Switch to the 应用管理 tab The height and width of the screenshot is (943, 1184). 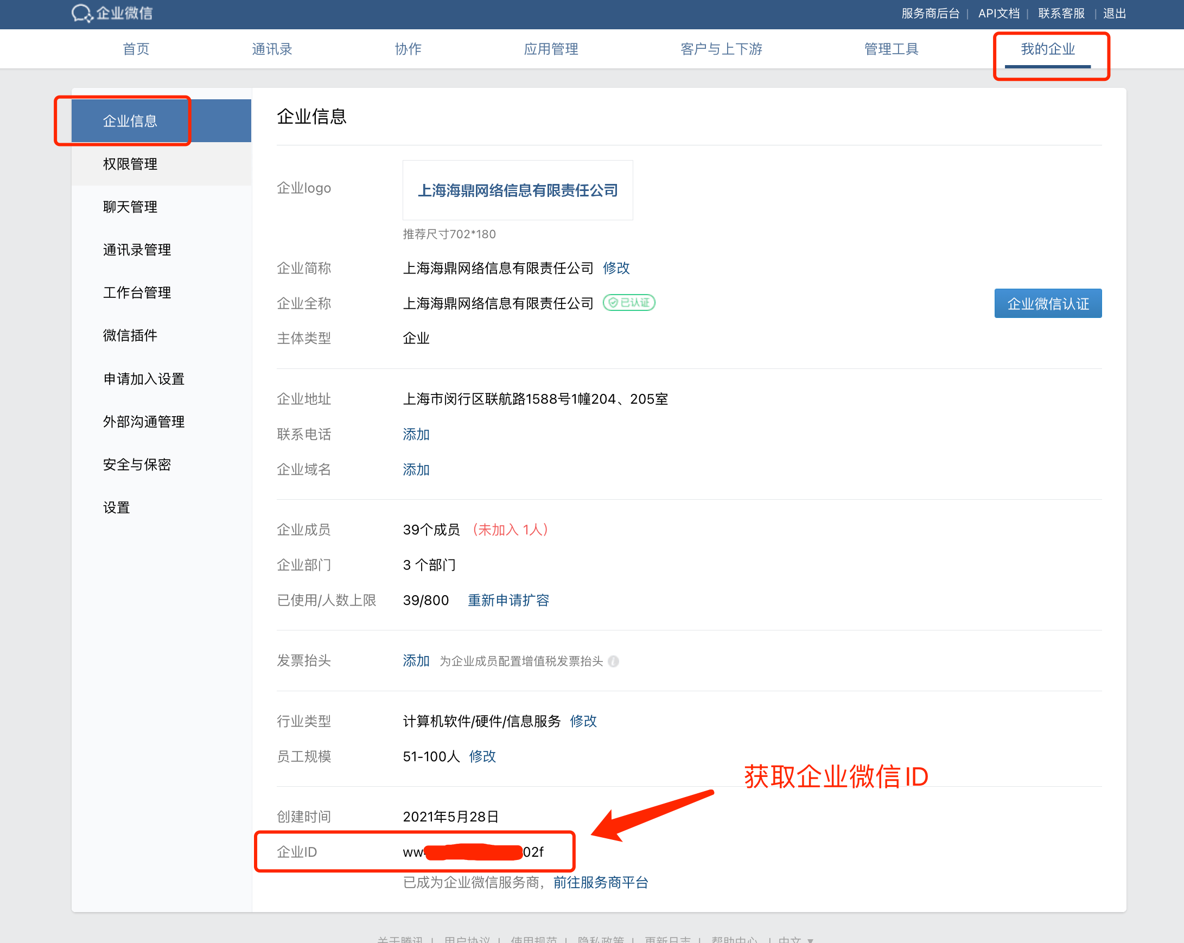point(551,49)
